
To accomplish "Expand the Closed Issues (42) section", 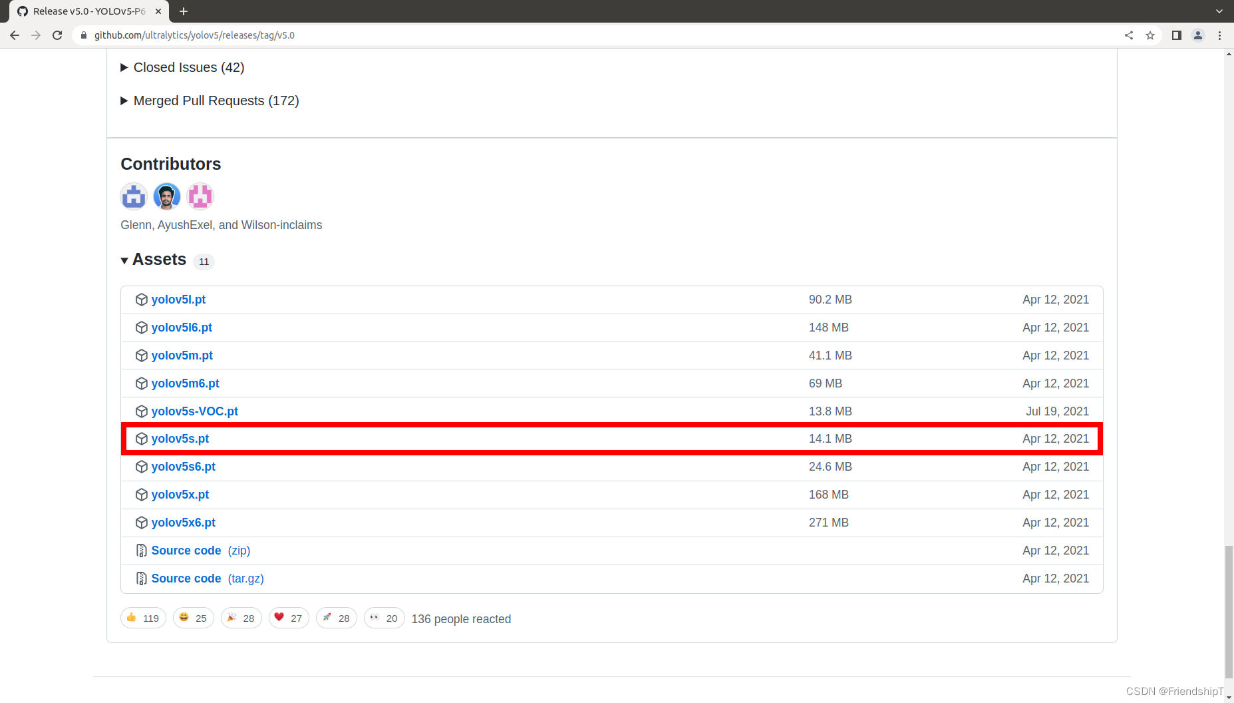I will pyautogui.click(x=182, y=67).
